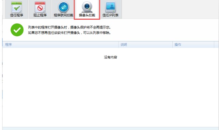Image resolution: width=219 pixels, height=130 pixels.
Task: Sort by the 操作 column header
Action: tap(193, 44)
